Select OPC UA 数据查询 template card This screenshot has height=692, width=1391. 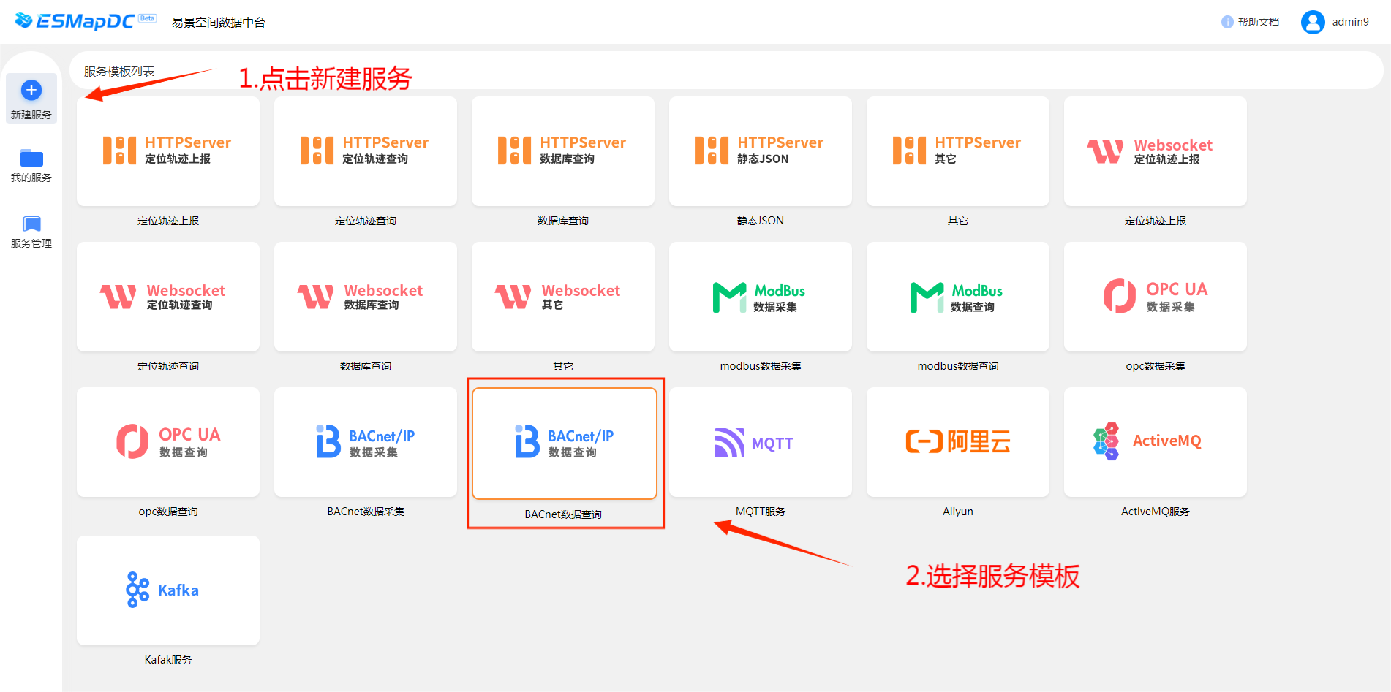coord(168,442)
